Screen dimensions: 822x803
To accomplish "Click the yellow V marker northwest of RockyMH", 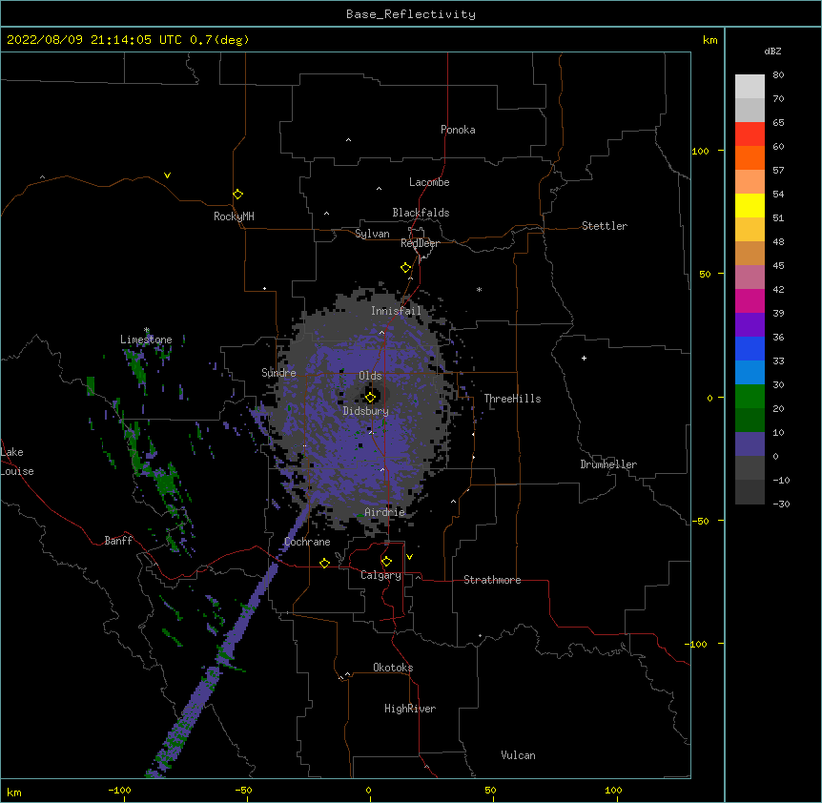I will 167,175.
